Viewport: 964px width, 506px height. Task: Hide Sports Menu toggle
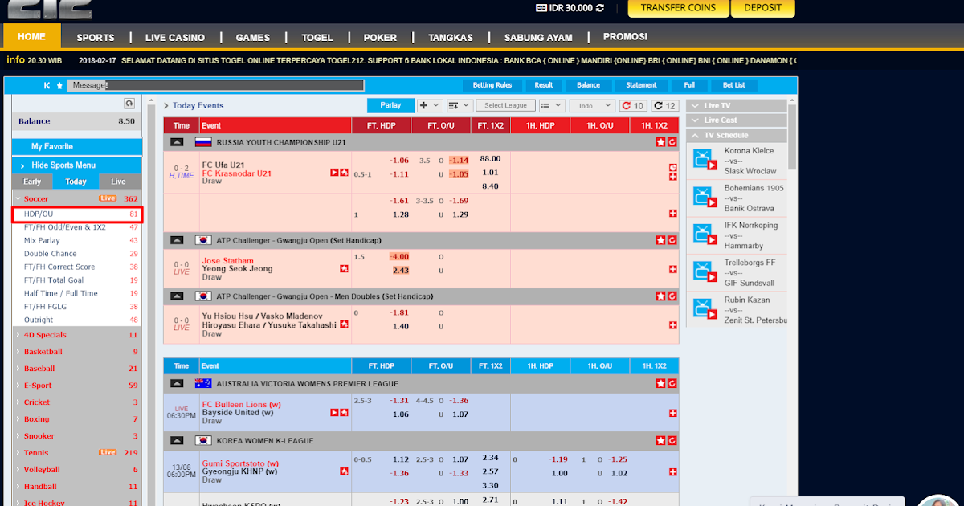(x=76, y=165)
